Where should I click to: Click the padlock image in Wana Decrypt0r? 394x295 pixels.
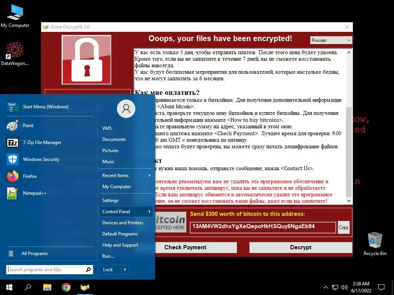coord(87,60)
